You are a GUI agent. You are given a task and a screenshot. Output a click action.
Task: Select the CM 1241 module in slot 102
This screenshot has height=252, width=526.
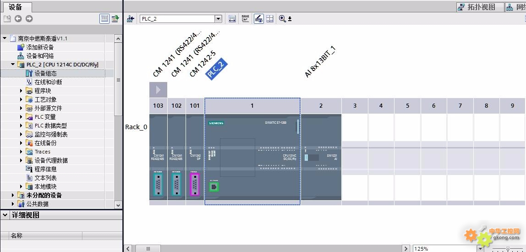pyautogui.click(x=176, y=157)
